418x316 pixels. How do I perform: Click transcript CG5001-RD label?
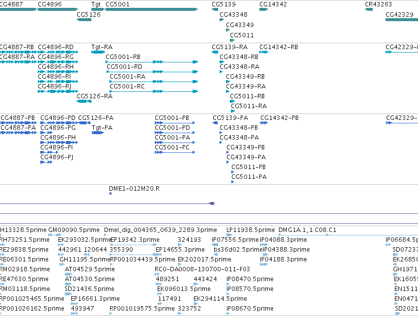coord(124,67)
